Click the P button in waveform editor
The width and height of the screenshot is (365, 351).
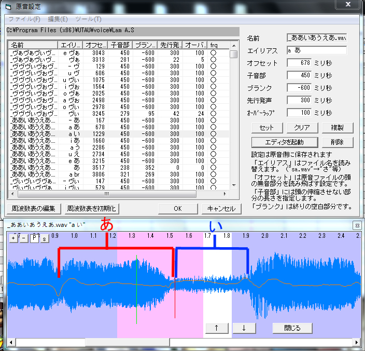click(34, 238)
